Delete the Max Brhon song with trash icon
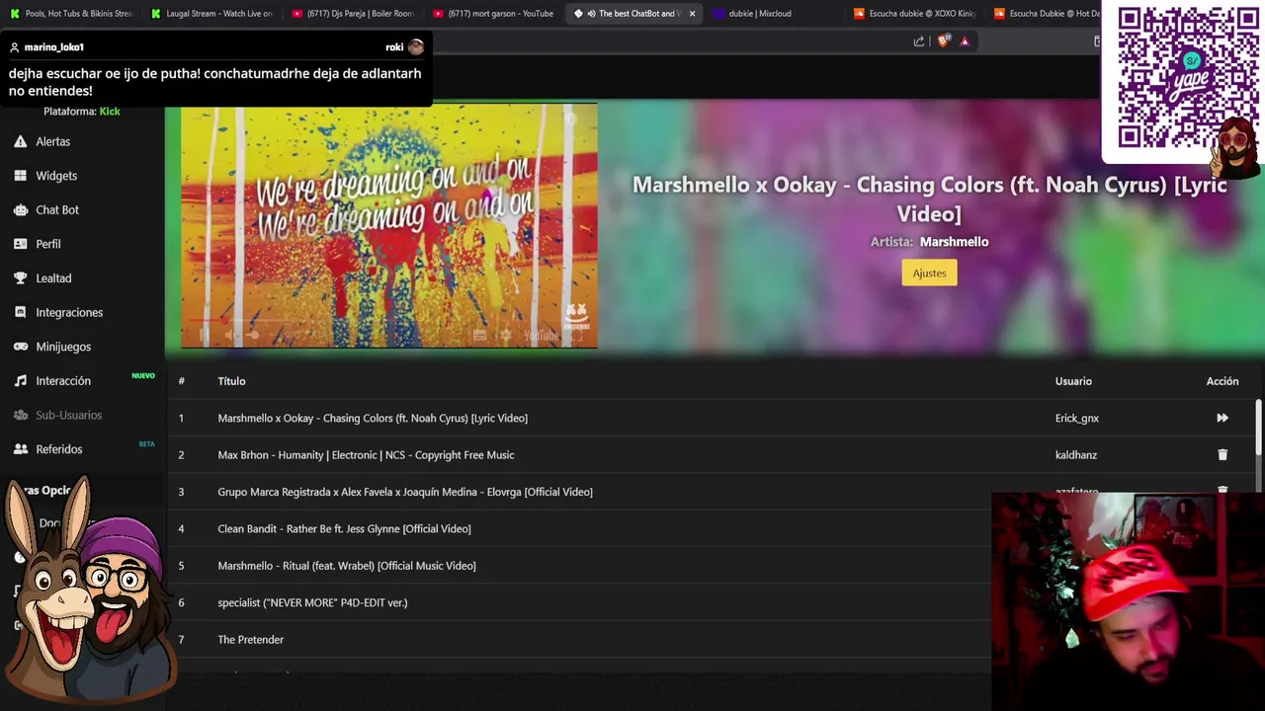This screenshot has width=1265, height=711. point(1223,455)
